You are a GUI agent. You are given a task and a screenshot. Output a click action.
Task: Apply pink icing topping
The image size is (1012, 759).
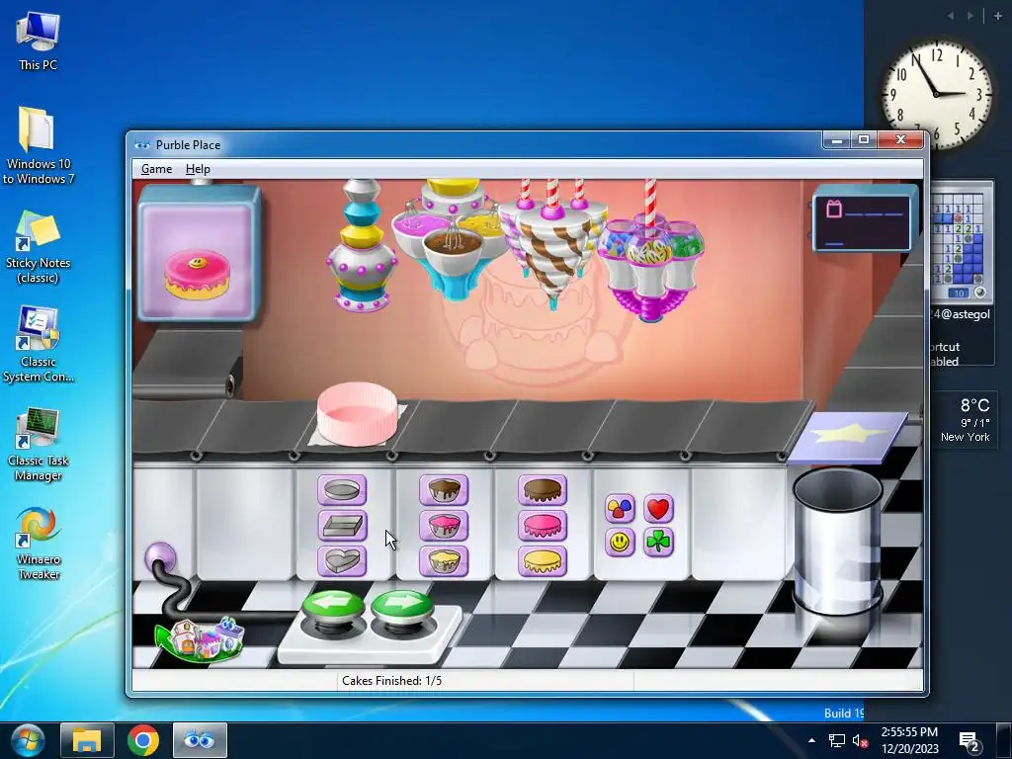tap(543, 526)
